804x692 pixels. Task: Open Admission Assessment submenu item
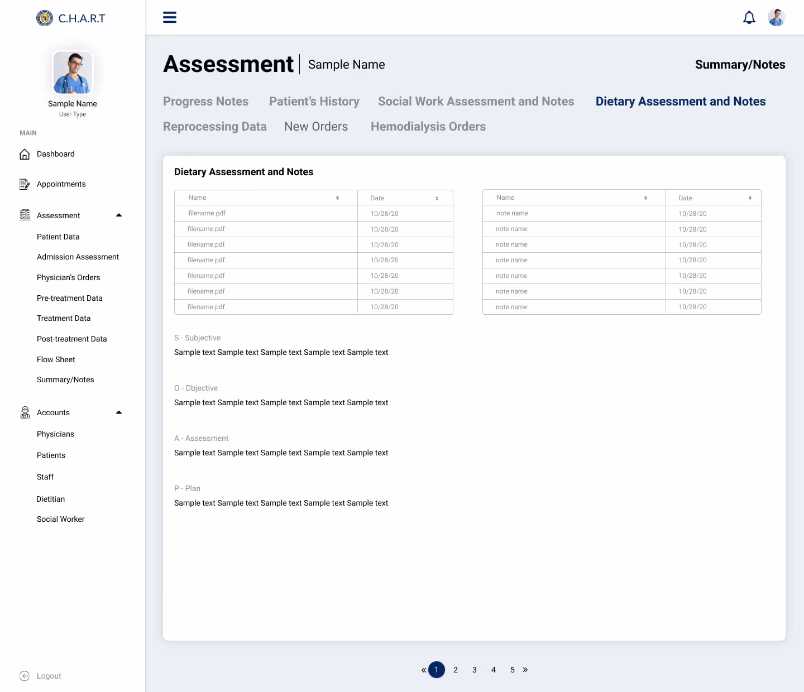tap(78, 257)
